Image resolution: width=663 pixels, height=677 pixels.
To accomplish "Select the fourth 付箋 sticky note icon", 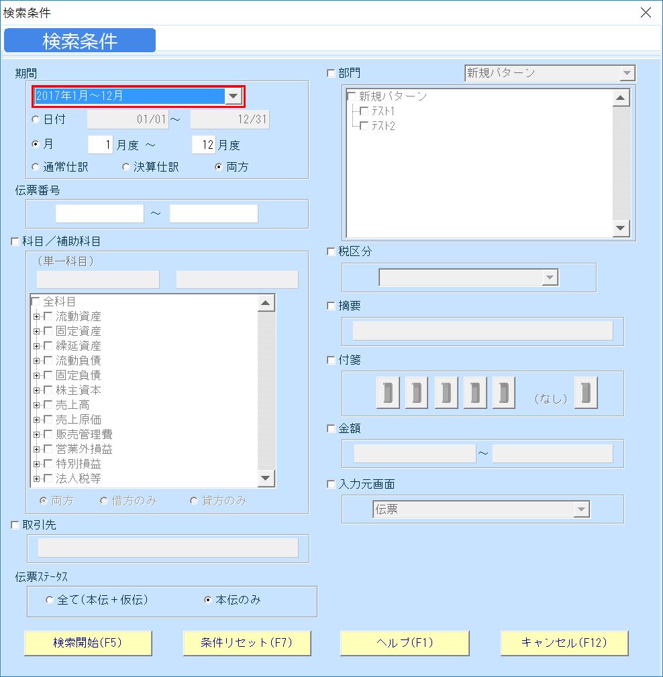I will point(475,393).
